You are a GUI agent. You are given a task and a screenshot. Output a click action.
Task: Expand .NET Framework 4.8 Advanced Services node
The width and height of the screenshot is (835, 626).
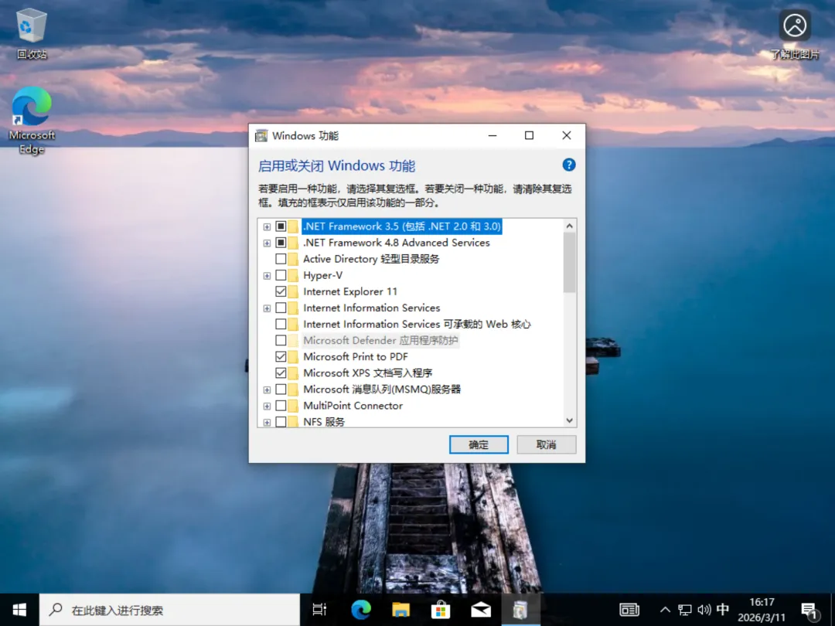click(x=267, y=243)
